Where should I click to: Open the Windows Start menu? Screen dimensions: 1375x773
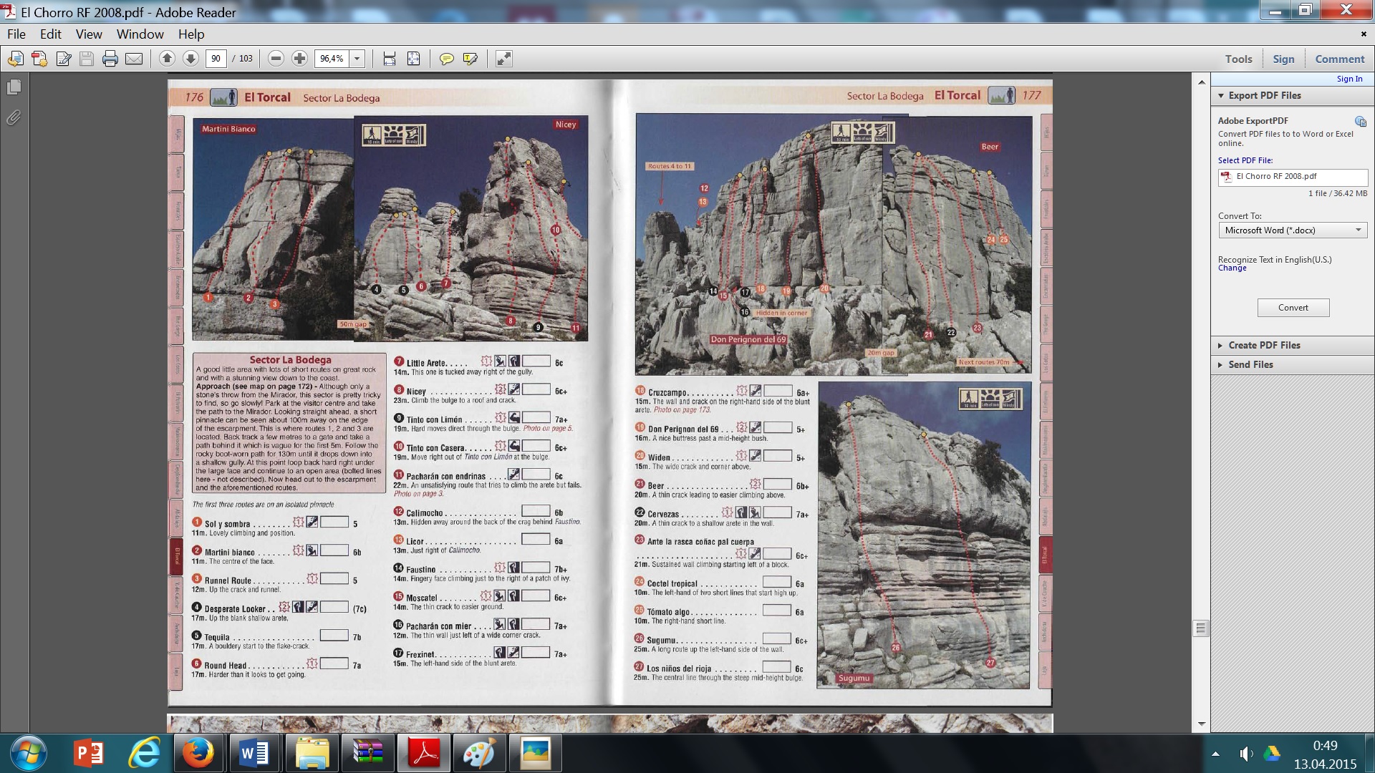pos(29,754)
